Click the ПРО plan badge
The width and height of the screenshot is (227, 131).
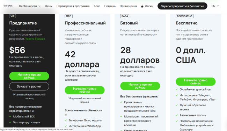click(68, 16)
